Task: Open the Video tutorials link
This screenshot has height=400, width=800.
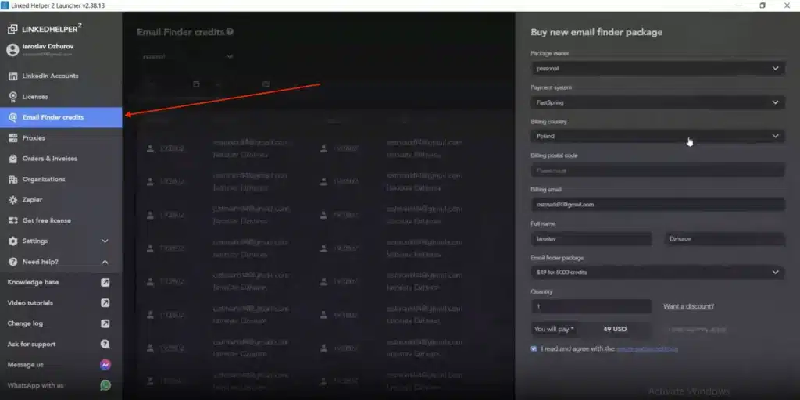Action: pos(30,302)
